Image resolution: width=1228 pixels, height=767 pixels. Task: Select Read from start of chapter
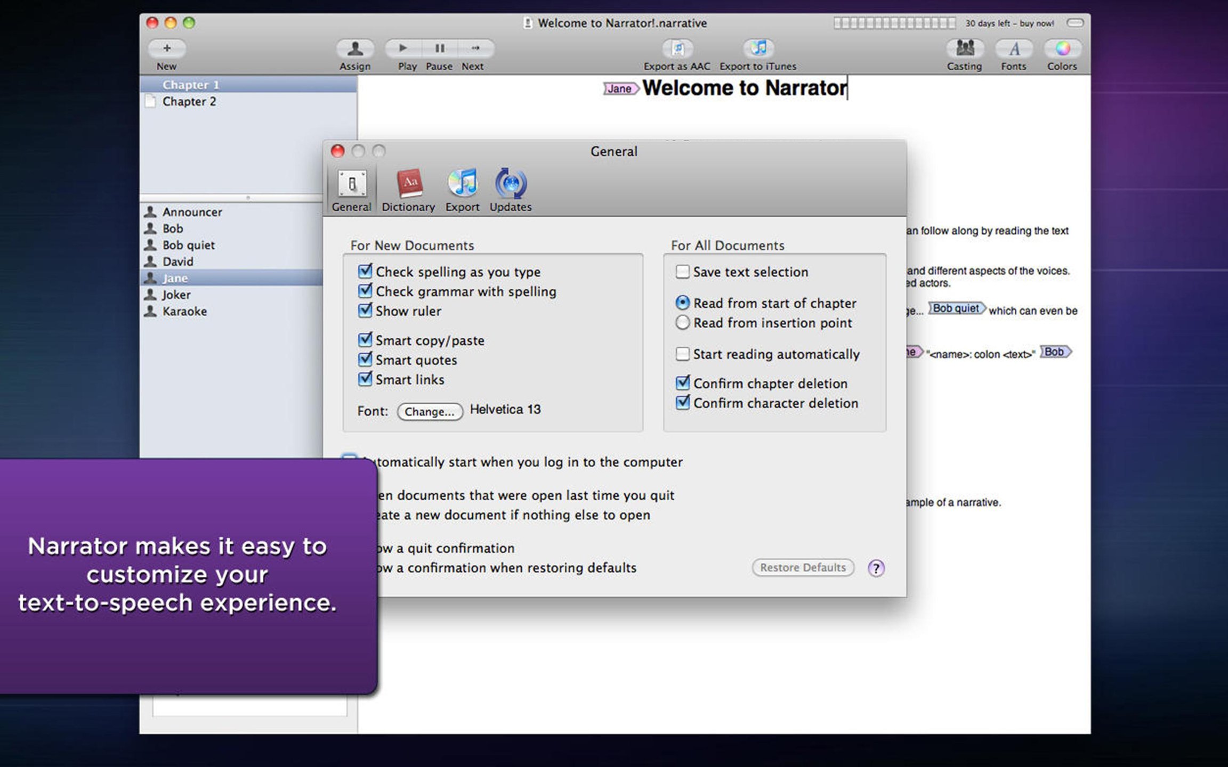(682, 303)
